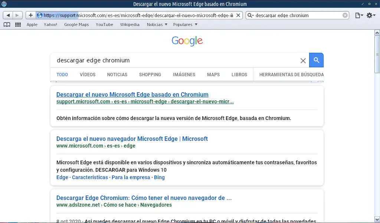Clear the Google query with the X
Screen dimensions: 380x223
click(303, 61)
